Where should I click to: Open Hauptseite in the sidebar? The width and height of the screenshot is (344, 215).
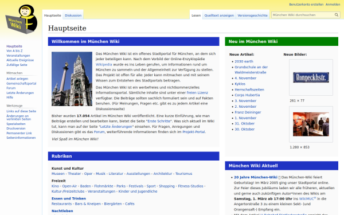pyautogui.click(x=14, y=46)
